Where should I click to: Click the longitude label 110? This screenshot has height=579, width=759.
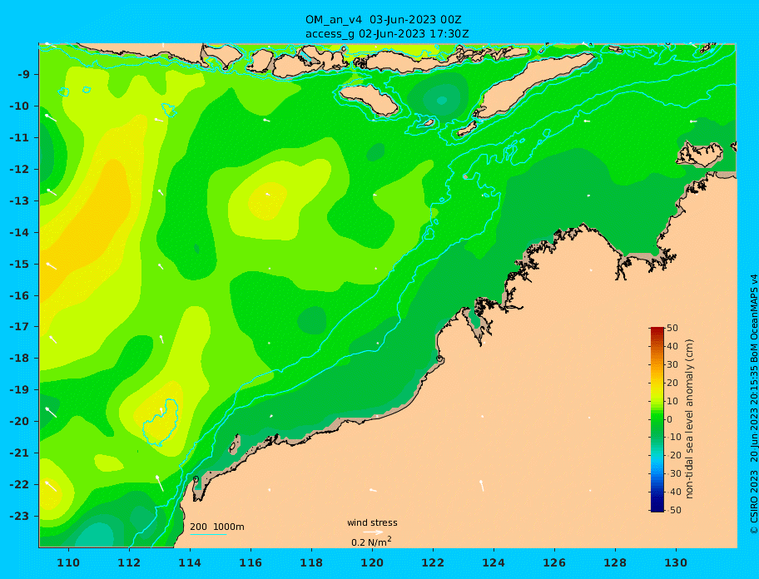(69, 562)
